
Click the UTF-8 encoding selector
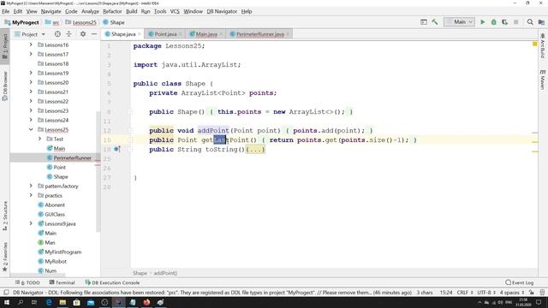click(x=486, y=293)
